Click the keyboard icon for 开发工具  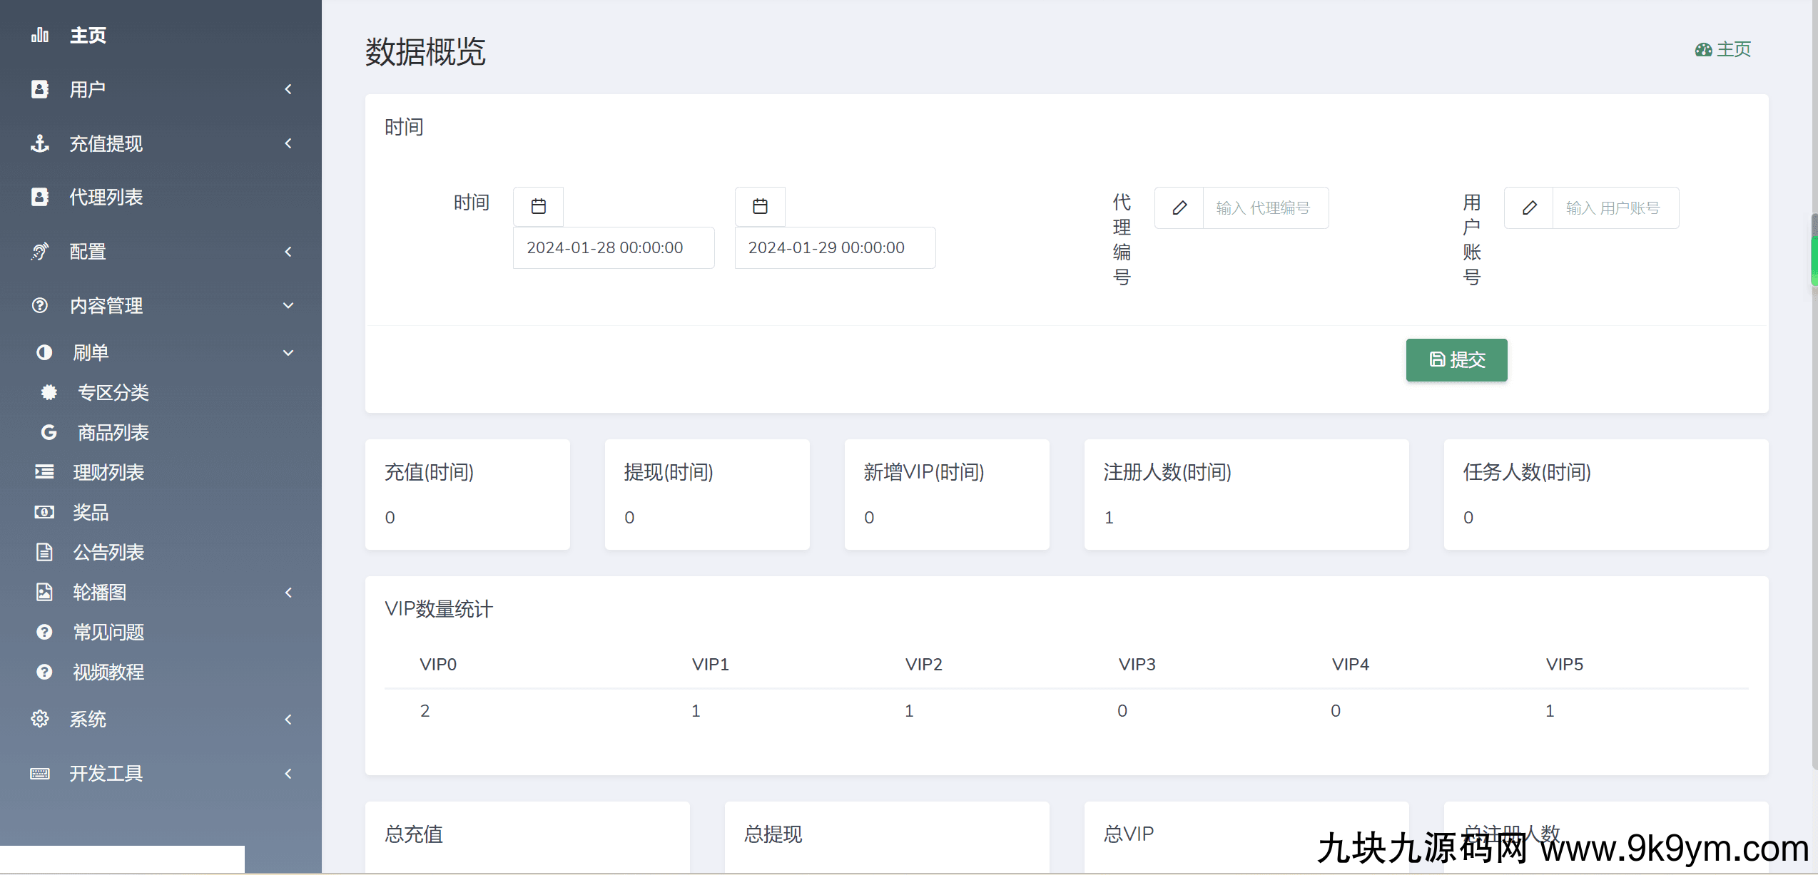[x=40, y=773]
